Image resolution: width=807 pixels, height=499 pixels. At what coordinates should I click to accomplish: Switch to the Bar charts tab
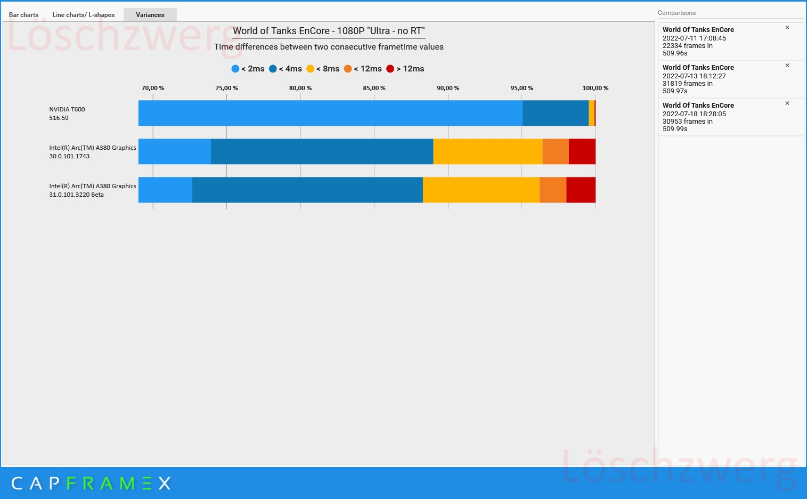(x=23, y=15)
